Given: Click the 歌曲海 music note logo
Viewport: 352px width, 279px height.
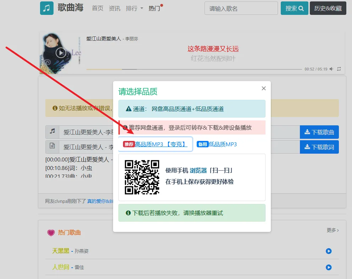Looking at the screenshot, I should (47, 8).
